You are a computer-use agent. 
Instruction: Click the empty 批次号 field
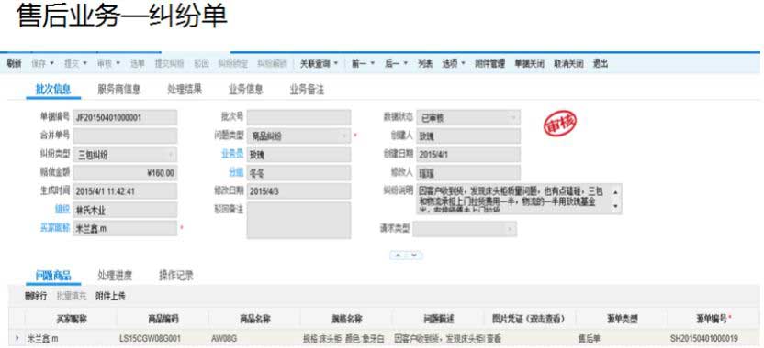298,117
